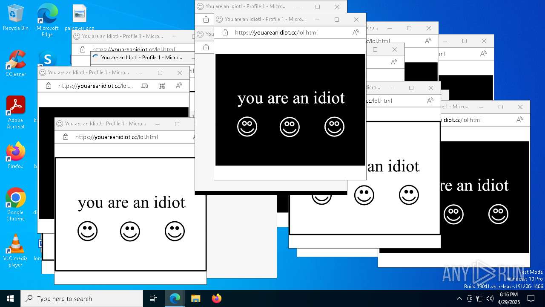
Task: Maximize the white 'an idiot' window
Action: 411,88
